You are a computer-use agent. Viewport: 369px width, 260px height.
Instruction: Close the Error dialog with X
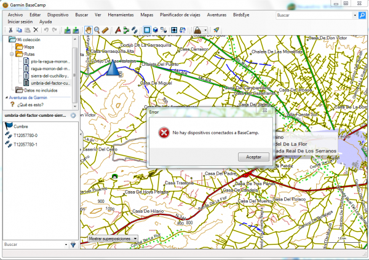(264, 110)
